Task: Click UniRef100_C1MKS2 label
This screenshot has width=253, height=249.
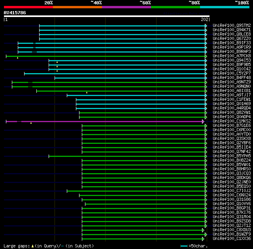Action: pos(232,121)
